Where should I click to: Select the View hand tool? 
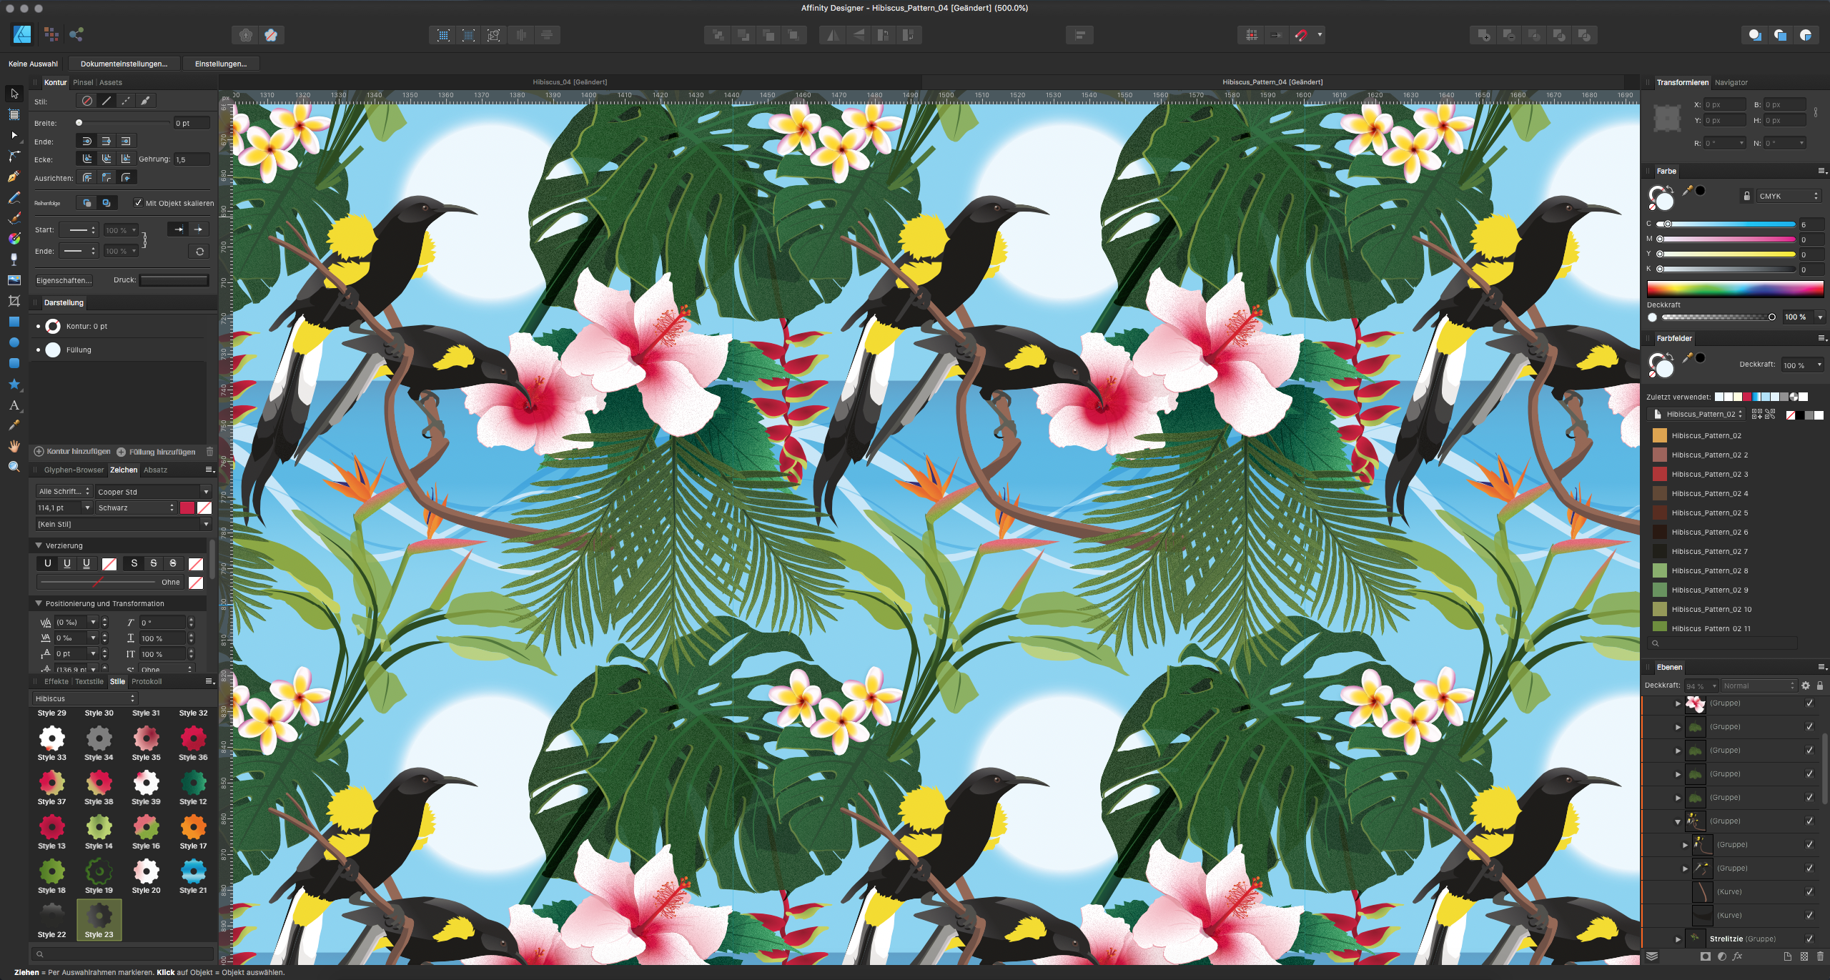pos(14,446)
